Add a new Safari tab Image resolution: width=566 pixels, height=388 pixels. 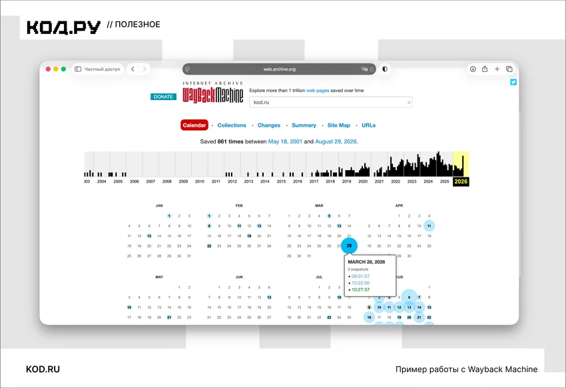point(497,69)
